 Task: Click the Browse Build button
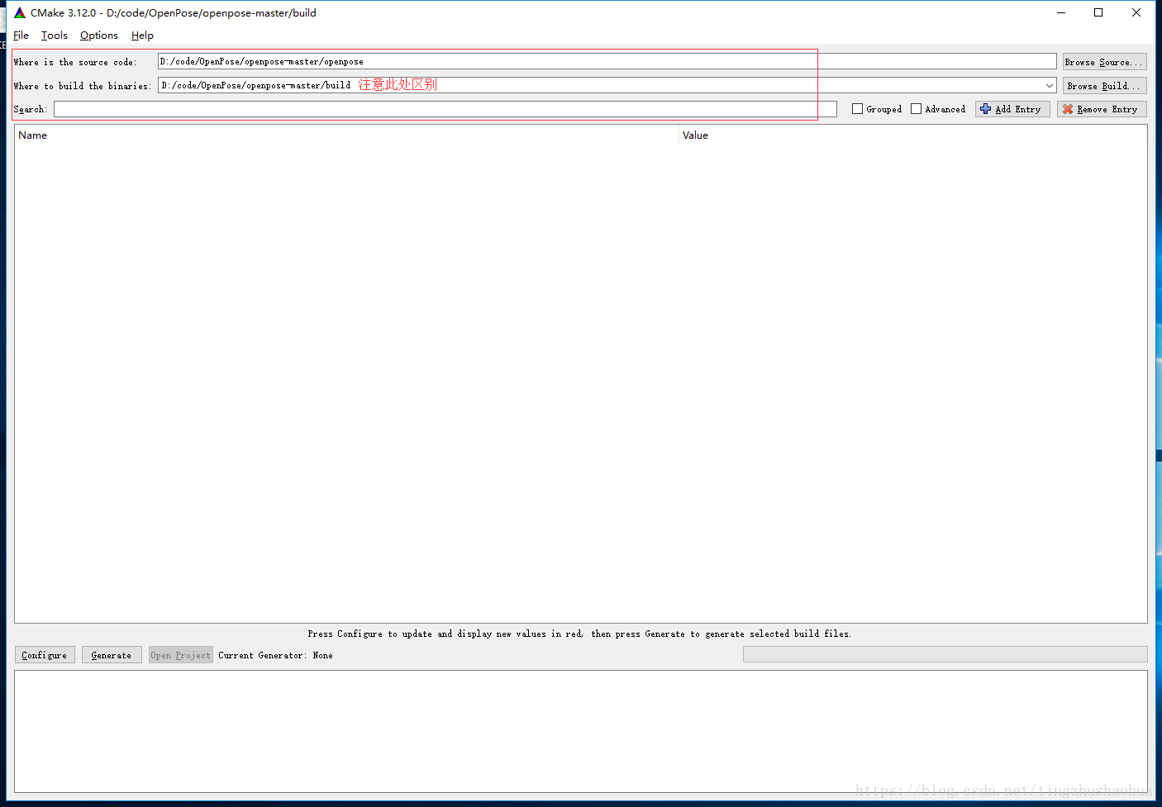click(1105, 86)
